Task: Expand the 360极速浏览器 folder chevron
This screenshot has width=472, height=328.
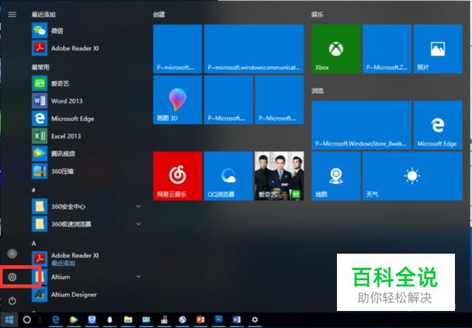Action: coord(138,224)
